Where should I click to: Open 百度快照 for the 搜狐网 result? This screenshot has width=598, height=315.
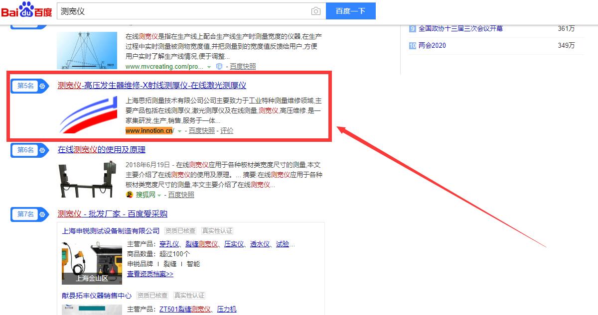pos(181,195)
